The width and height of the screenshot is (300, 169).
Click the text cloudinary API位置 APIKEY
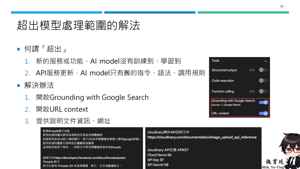click(x=168, y=150)
